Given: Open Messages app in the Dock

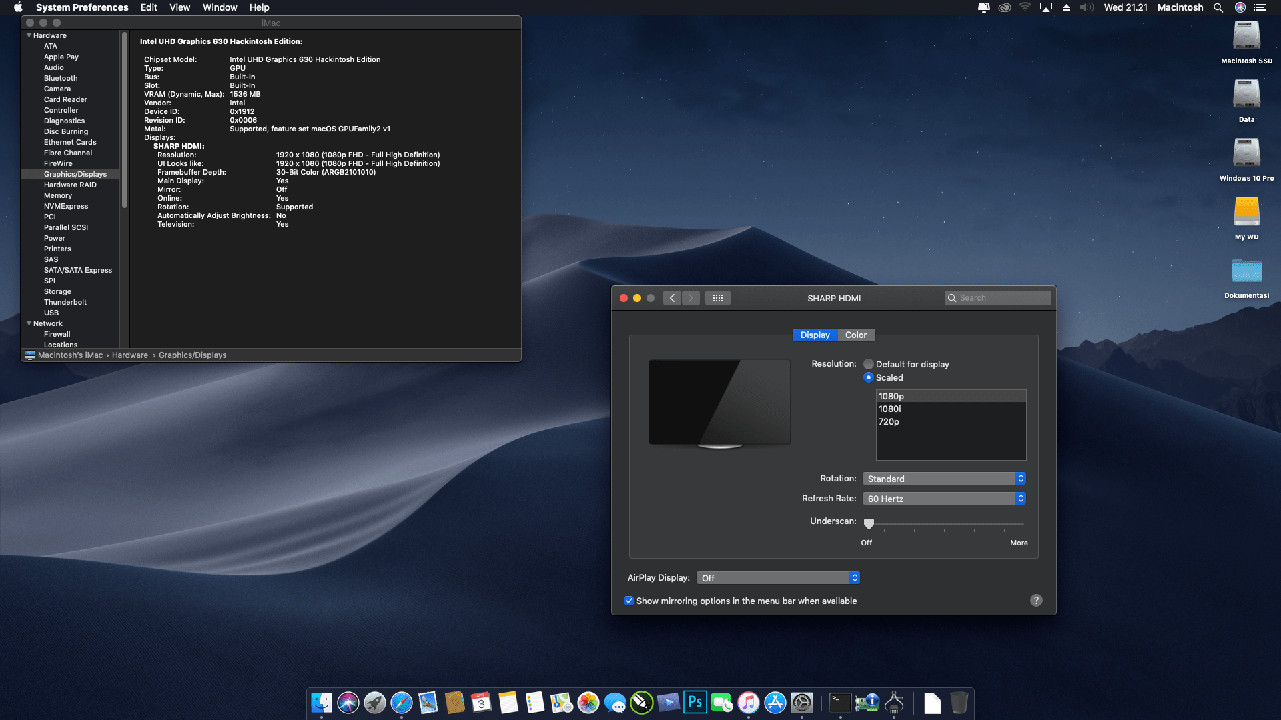Looking at the screenshot, I should [615, 703].
